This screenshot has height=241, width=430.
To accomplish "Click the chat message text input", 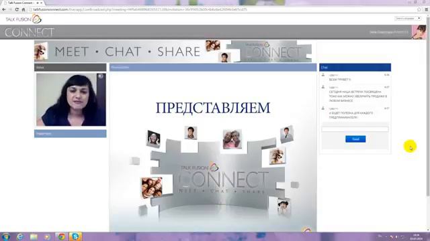I will [355, 129].
